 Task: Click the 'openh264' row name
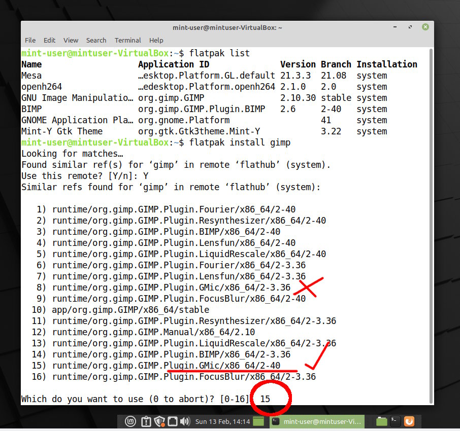pos(42,86)
